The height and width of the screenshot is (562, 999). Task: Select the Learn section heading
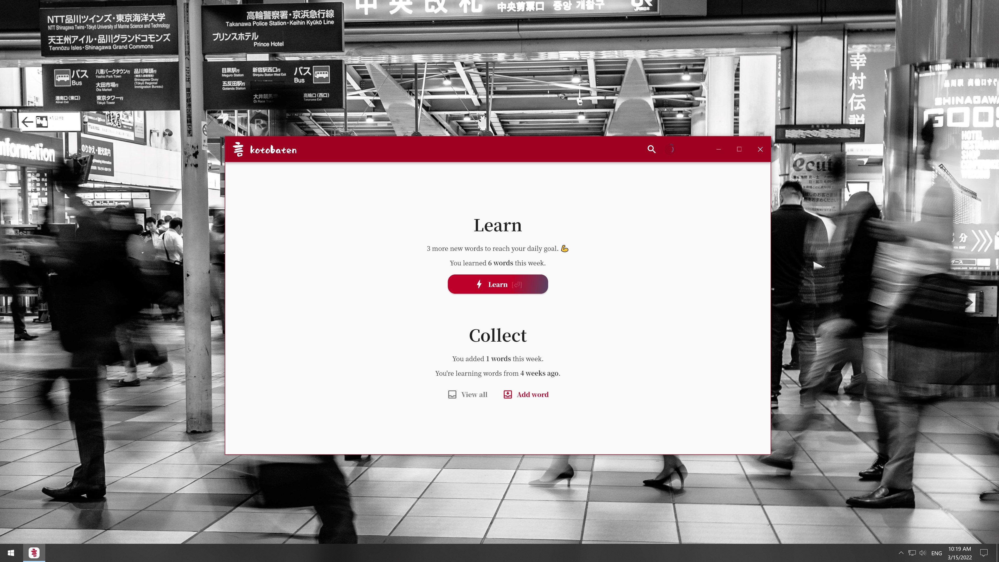497,224
